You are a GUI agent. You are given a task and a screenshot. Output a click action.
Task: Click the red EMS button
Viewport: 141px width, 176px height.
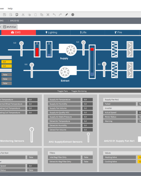[19, 32]
